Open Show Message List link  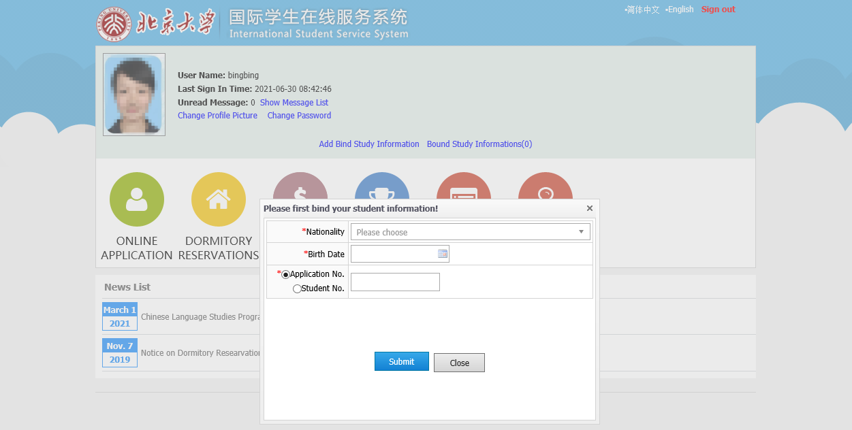tap(294, 103)
